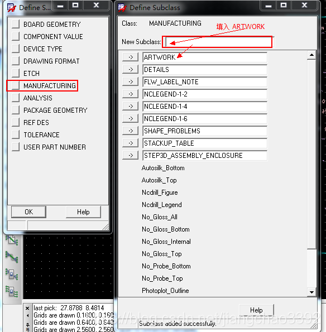Select bottom component-net icon in left toolbar

12,291
